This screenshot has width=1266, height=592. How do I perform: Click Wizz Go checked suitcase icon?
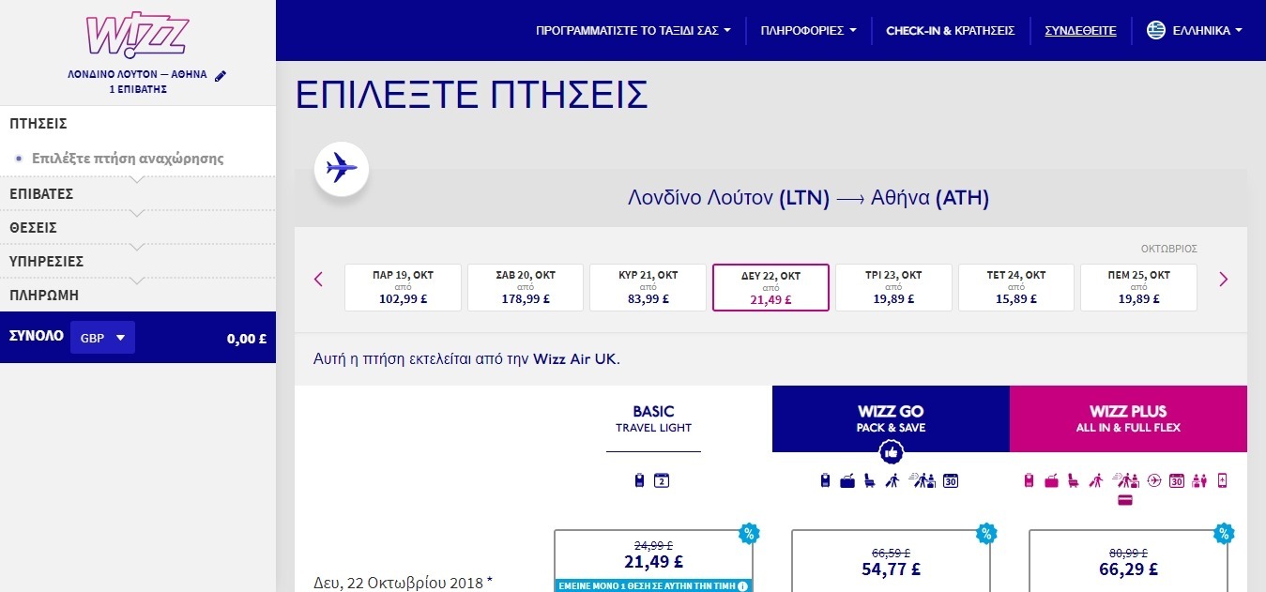coord(847,480)
